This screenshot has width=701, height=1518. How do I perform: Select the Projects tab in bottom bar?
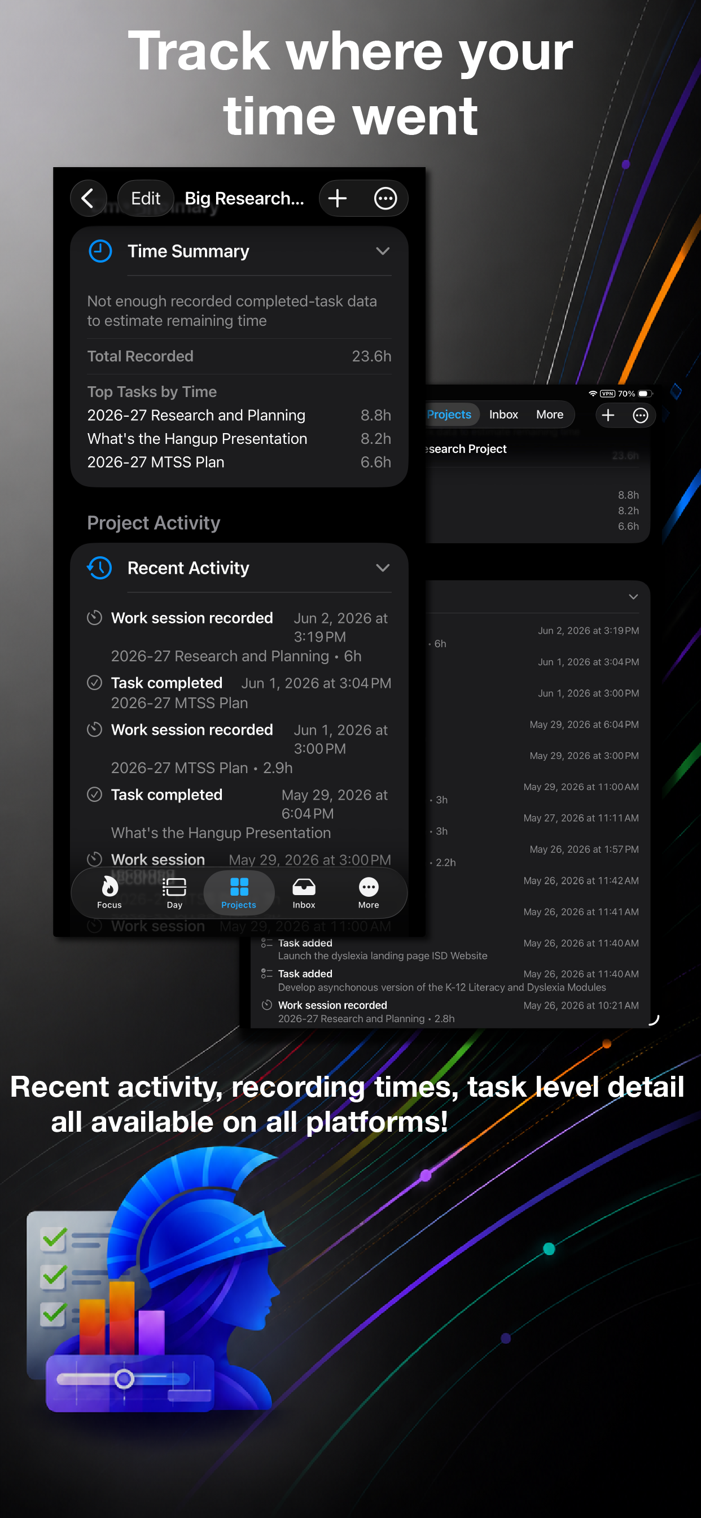point(239,892)
